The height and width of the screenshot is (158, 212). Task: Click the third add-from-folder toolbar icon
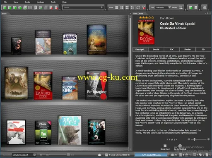pos(15,7)
